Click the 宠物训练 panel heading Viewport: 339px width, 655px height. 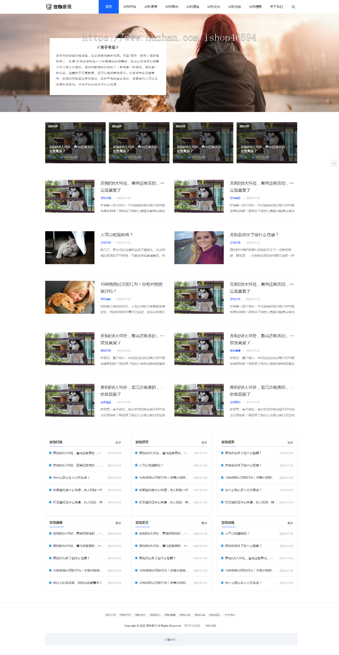[228, 523]
